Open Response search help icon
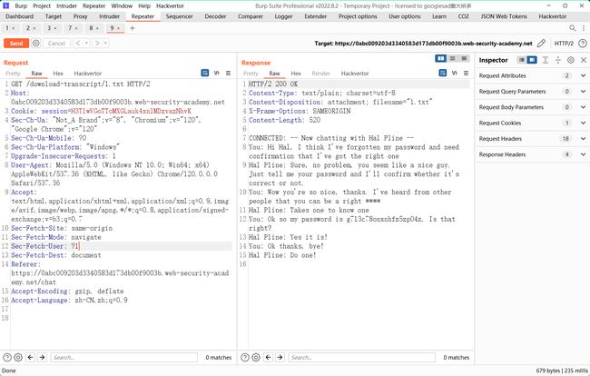The width and height of the screenshot is (590, 376). 244,357
